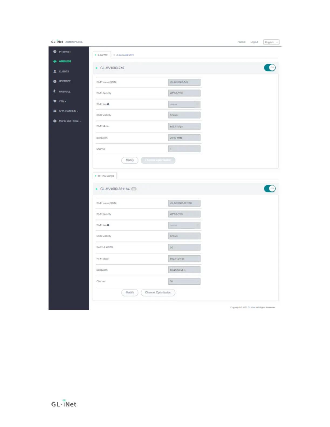Click Channel Optimization for GL-MV1000-8811AU
330x427 pixels.
pyautogui.click(x=158, y=292)
